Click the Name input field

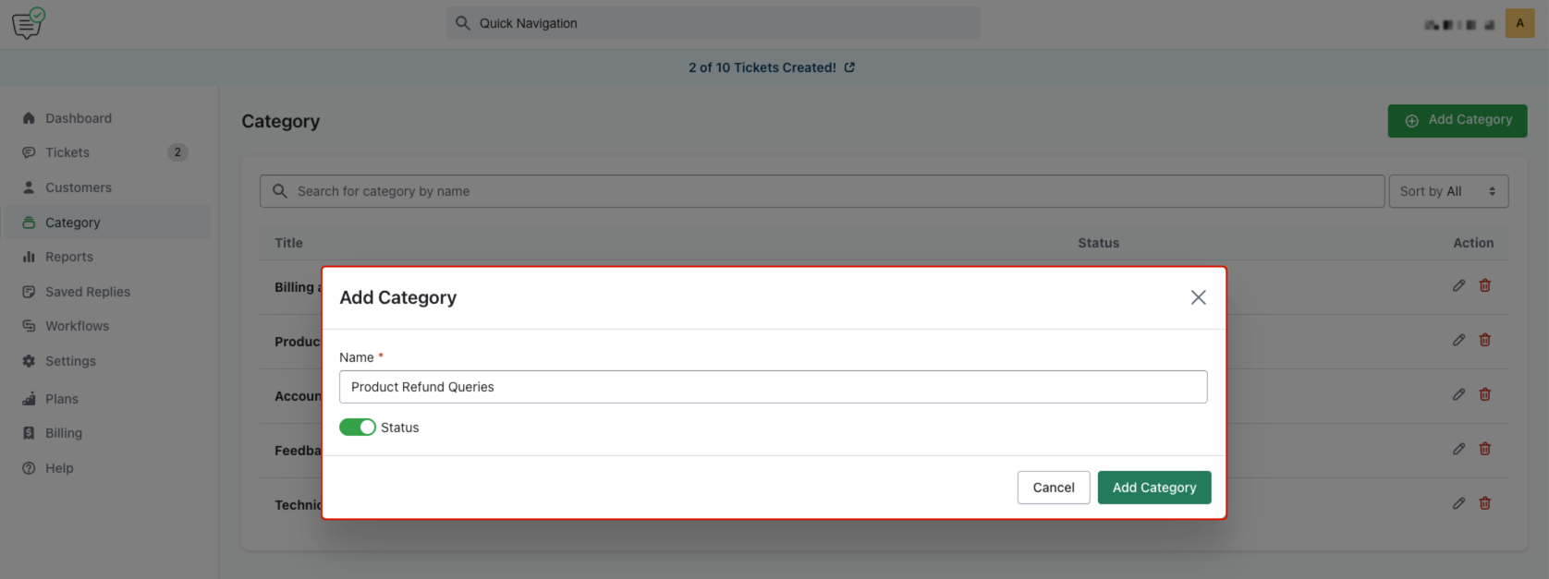[x=773, y=387]
